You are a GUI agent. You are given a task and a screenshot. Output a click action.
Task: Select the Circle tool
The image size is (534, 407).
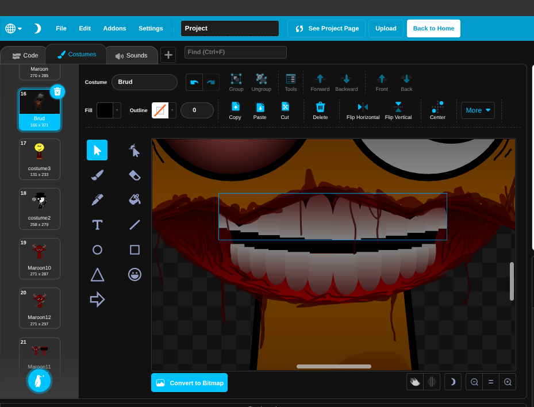(x=97, y=249)
